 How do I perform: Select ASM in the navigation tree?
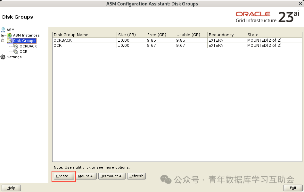pyautogui.click(x=11, y=30)
